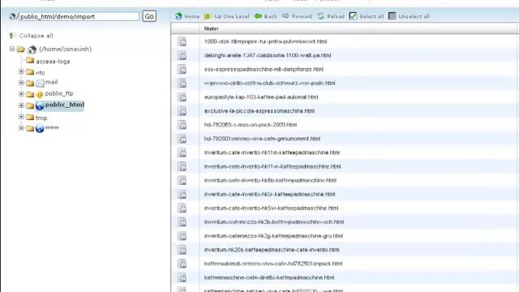Screen dimensions: 519x292
Task: Select file name 'europastyle-kap-100-kaffee-pad-automat.html'
Action: point(261,97)
